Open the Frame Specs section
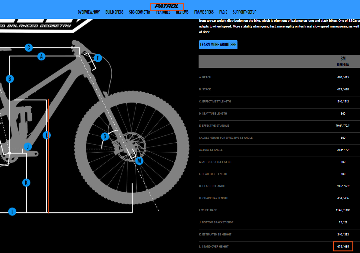 (x=204, y=12)
